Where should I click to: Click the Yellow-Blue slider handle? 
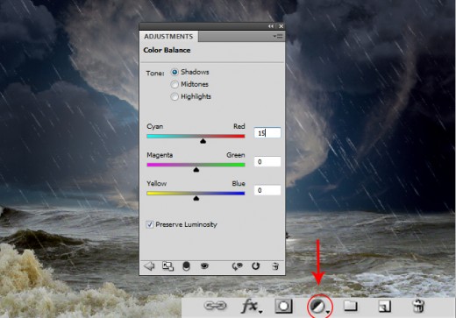click(196, 198)
